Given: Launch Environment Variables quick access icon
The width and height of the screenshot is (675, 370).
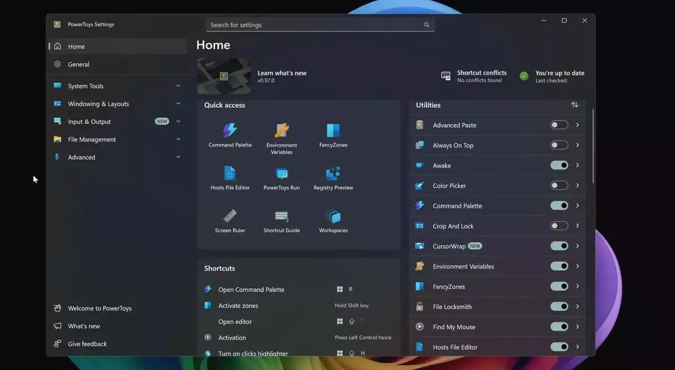Looking at the screenshot, I should pos(282,137).
